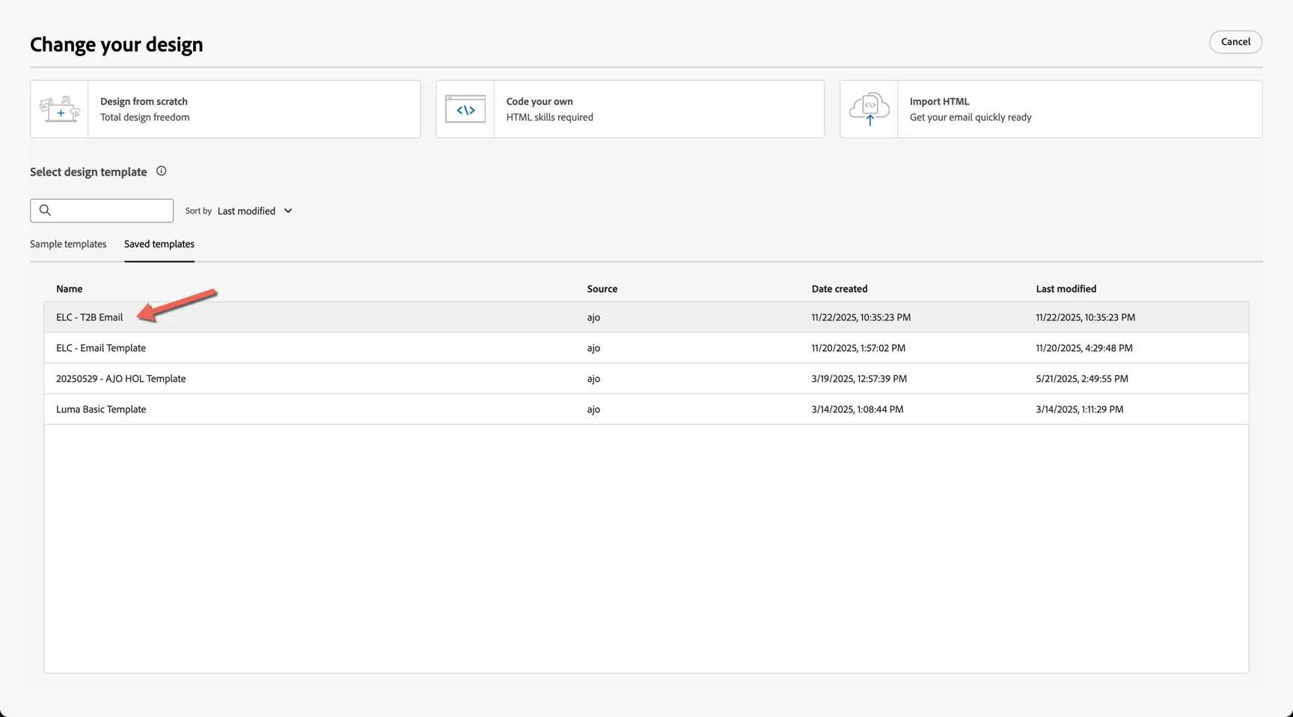Image resolution: width=1293 pixels, height=717 pixels.
Task: Choose the Import HTML text
Action: (x=939, y=101)
